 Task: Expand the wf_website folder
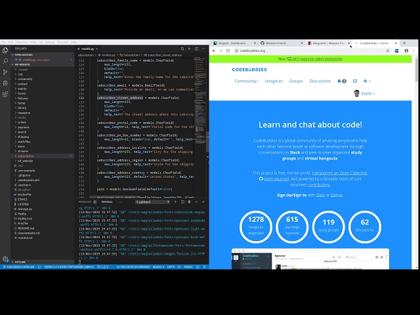point(25,161)
